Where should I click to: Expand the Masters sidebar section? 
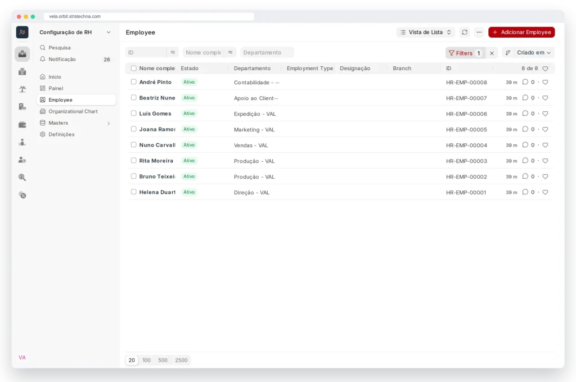click(76, 123)
